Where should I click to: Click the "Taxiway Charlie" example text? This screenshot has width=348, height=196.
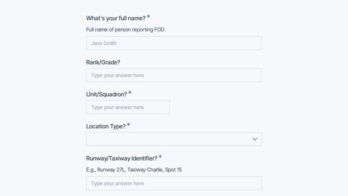(x=145, y=170)
